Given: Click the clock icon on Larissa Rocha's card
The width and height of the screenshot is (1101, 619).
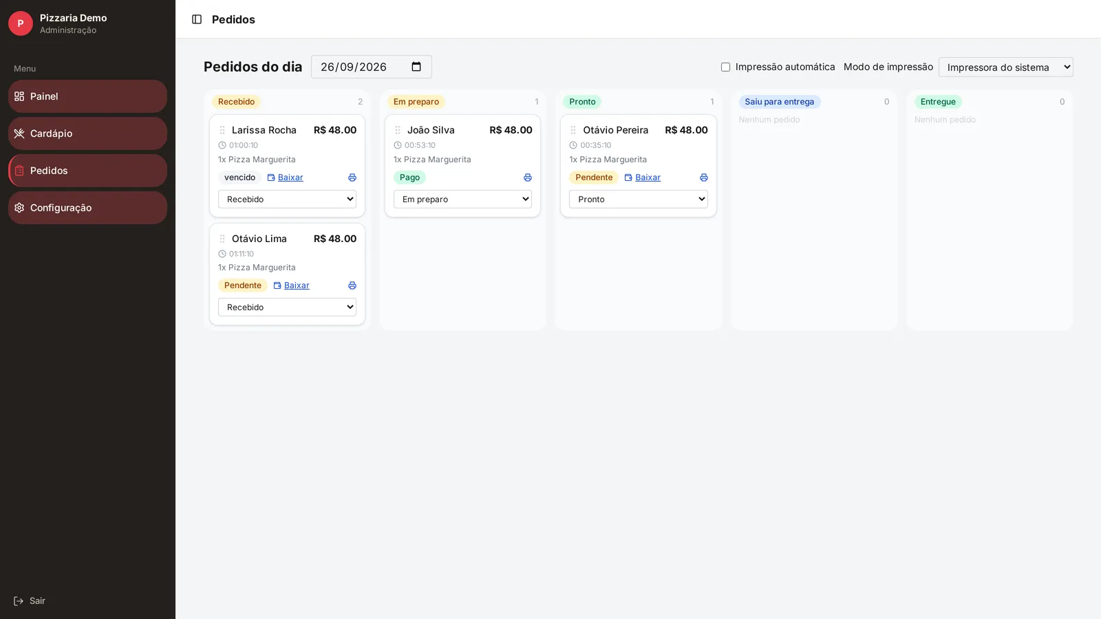Looking at the screenshot, I should point(222,145).
